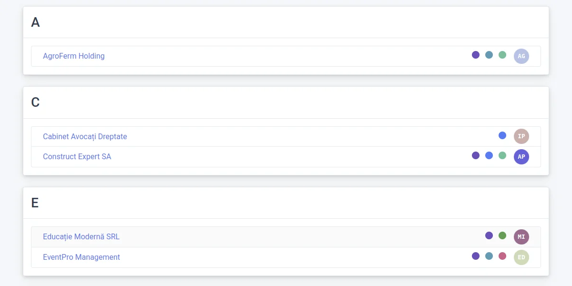The width and height of the screenshot is (572, 286).
Task: Click the IP avatar for Cabinet Avocați Dreptate
Action: pyautogui.click(x=521, y=136)
